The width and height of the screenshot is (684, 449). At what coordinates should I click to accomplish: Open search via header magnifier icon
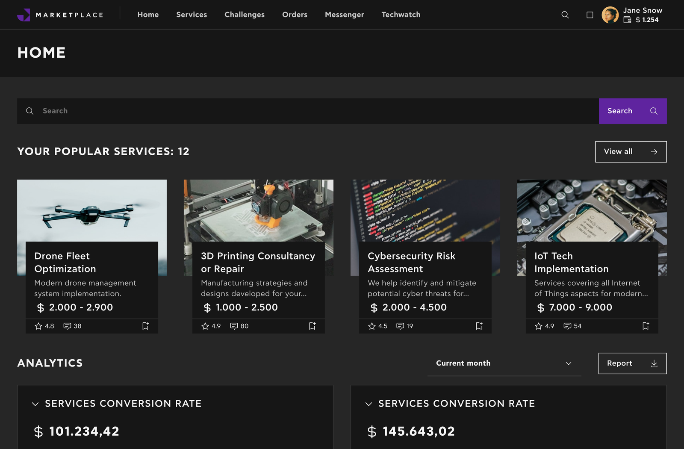coord(565,15)
